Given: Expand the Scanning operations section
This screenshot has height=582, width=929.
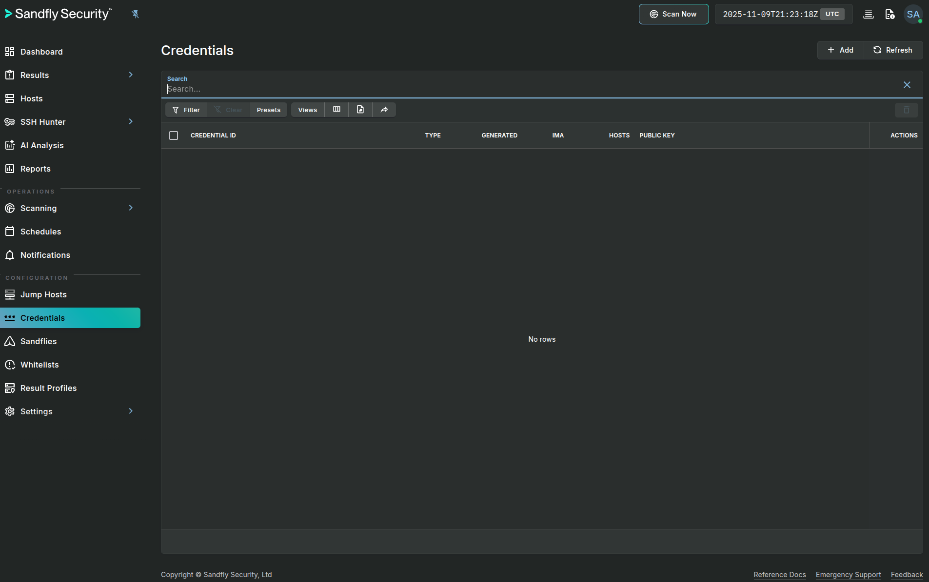Looking at the screenshot, I should [x=131, y=208].
